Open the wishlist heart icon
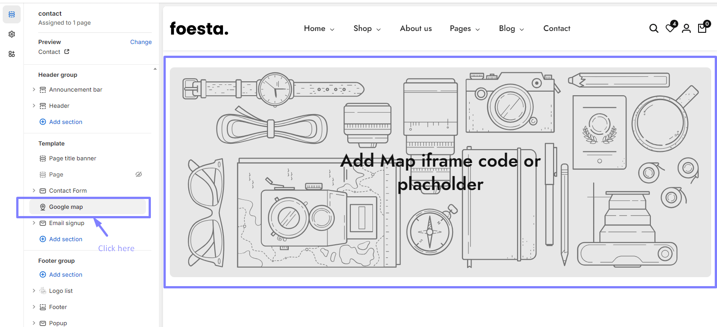 [x=670, y=28]
